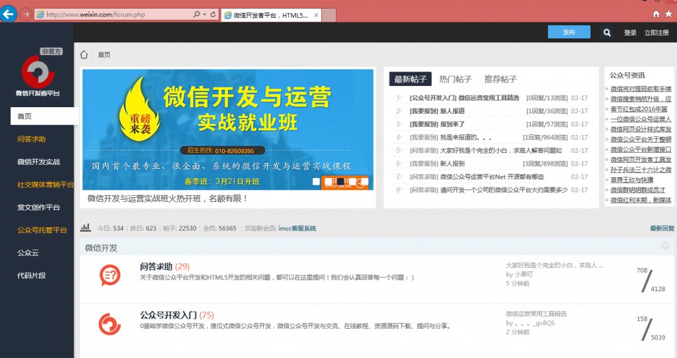Open news item 微信搜索悄然升级
The height and width of the screenshot is (358, 677).
[641, 99]
